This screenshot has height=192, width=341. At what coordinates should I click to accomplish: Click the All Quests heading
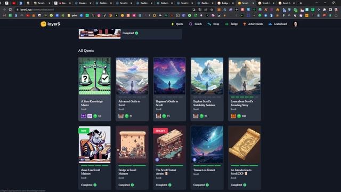(86, 51)
